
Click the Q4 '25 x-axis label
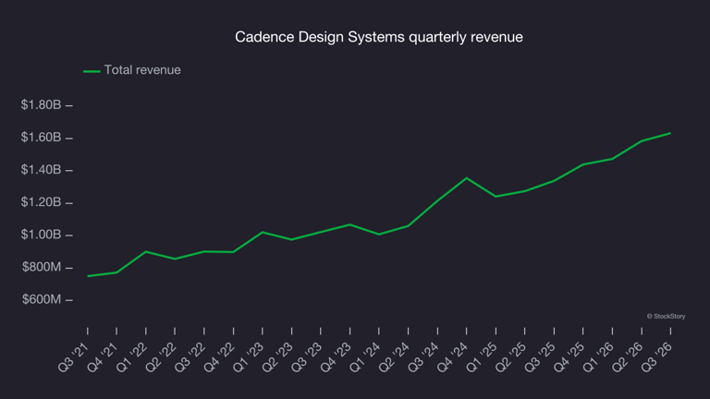coord(569,357)
